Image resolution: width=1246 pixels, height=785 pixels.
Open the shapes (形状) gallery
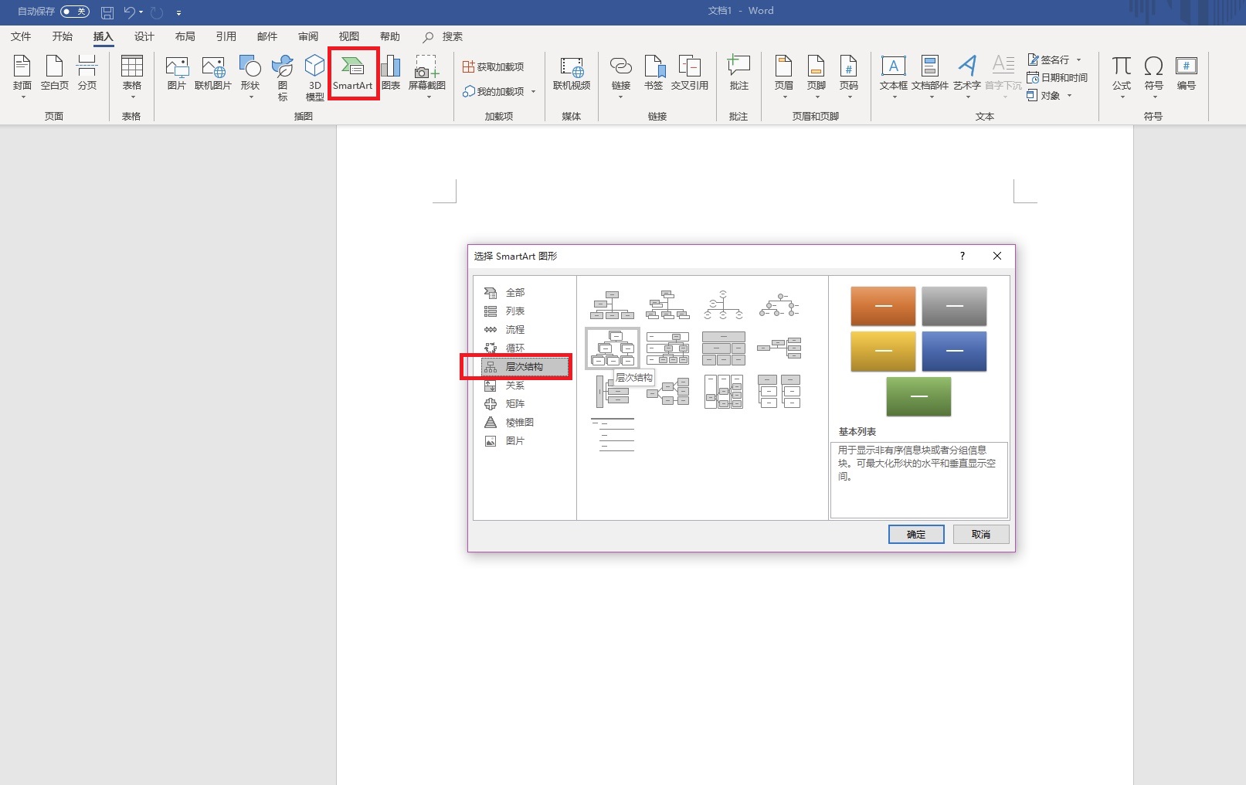(x=250, y=76)
